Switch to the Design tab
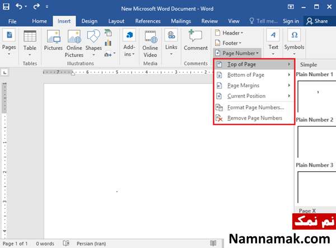The width and height of the screenshot is (336, 248). tap(89, 21)
